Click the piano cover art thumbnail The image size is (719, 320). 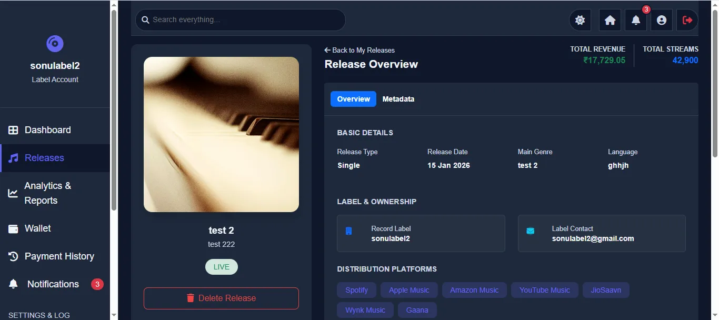221,134
